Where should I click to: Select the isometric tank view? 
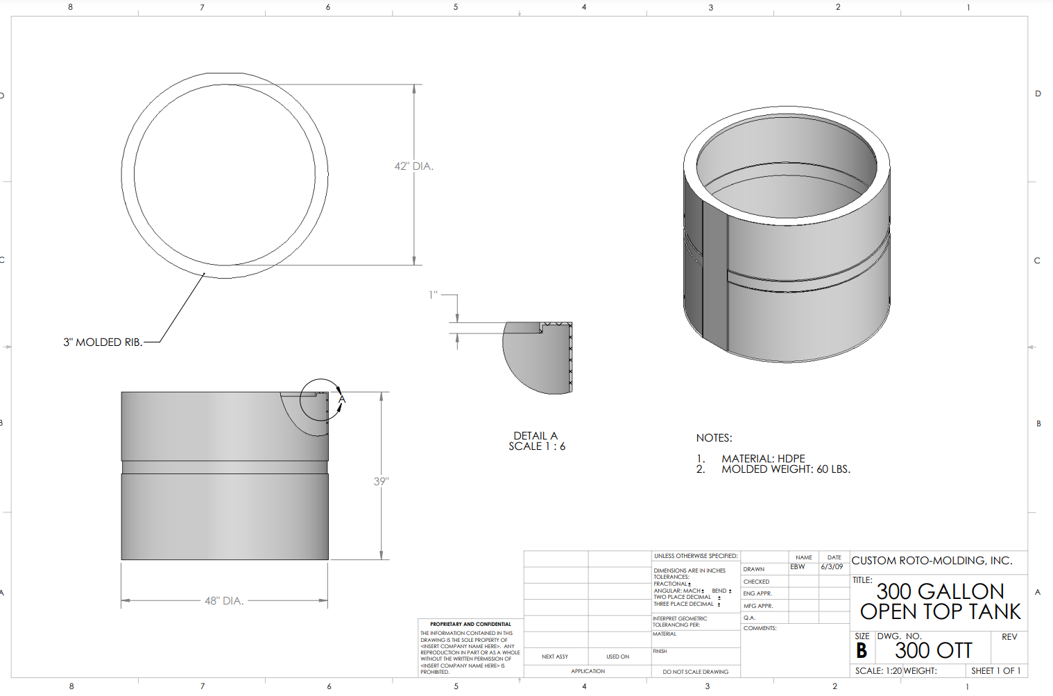click(786, 236)
